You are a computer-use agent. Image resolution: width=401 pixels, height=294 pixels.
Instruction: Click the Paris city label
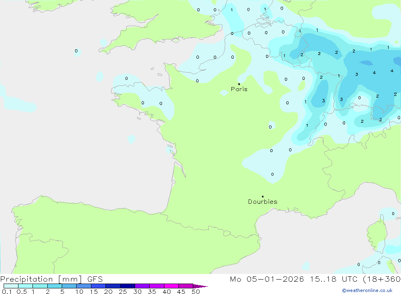pyautogui.click(x=239, y=89)
